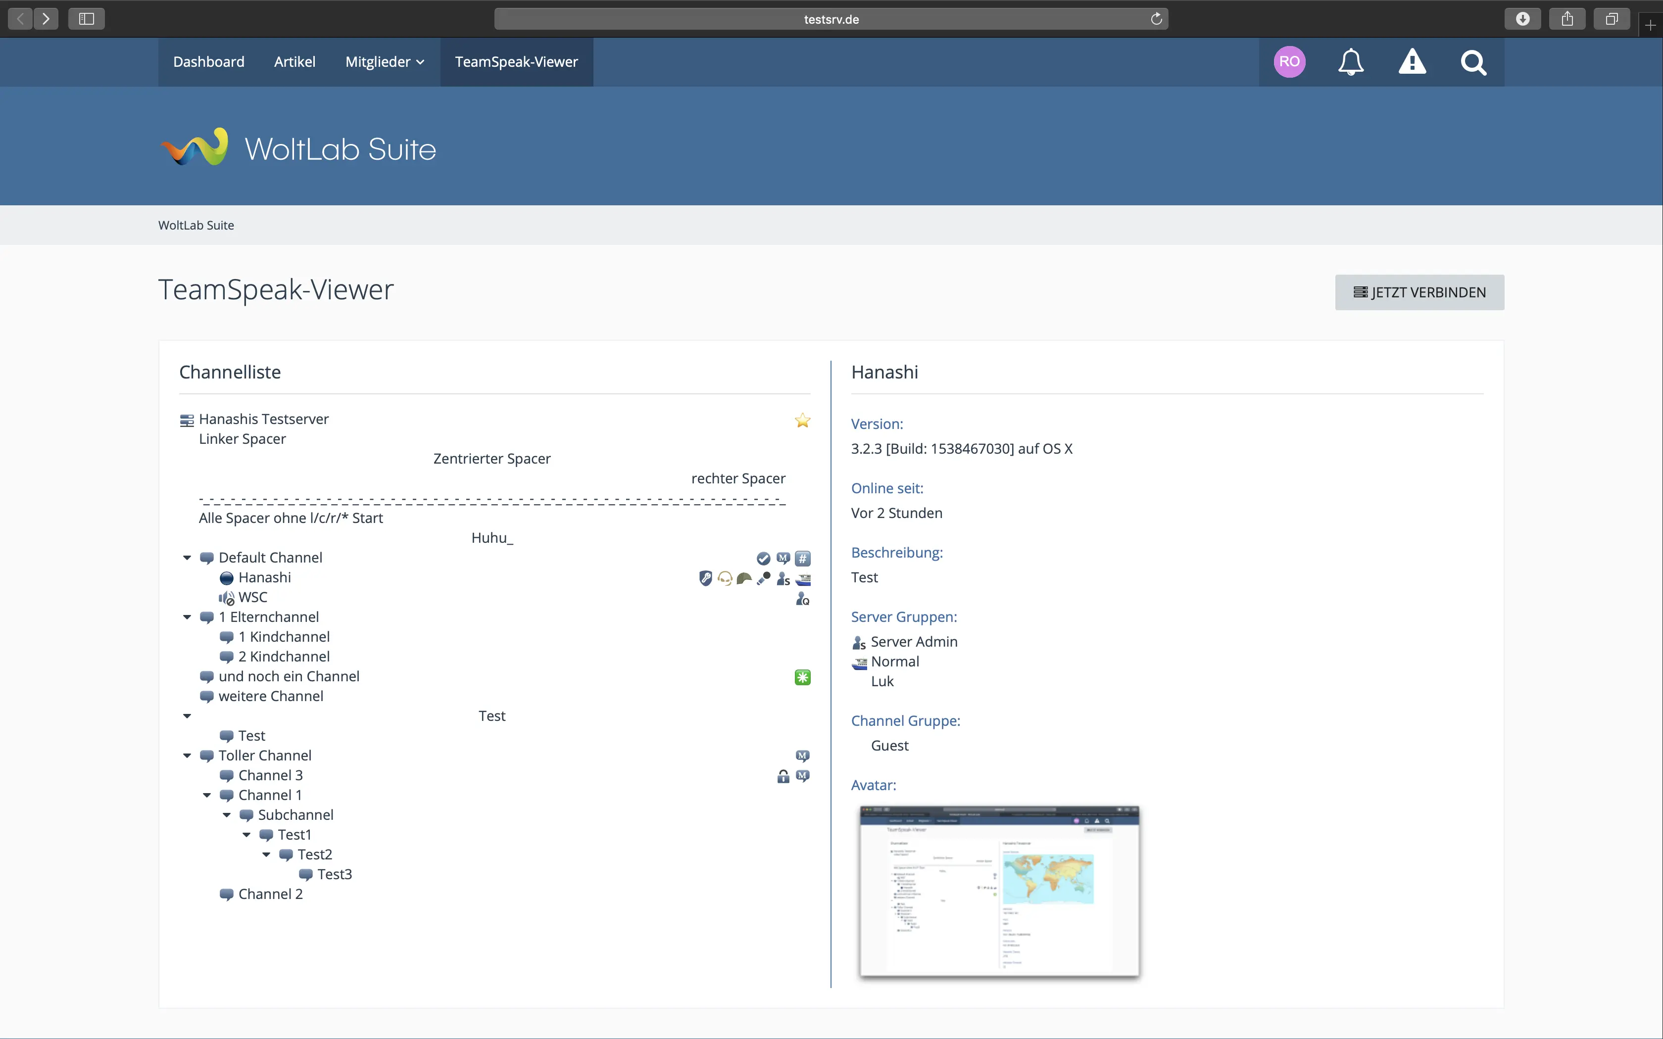Click the hash icon on Default Channel
The width and height of the screenshot is (1663, 1039).
(803, 559)
